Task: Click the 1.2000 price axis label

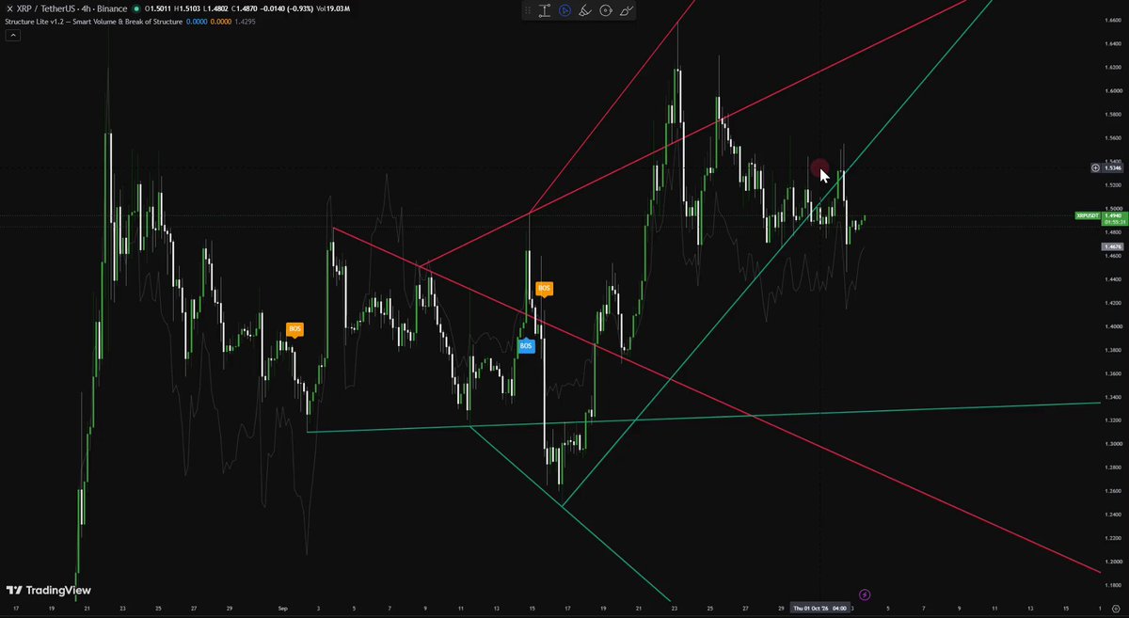Action: click(1114, 562)
